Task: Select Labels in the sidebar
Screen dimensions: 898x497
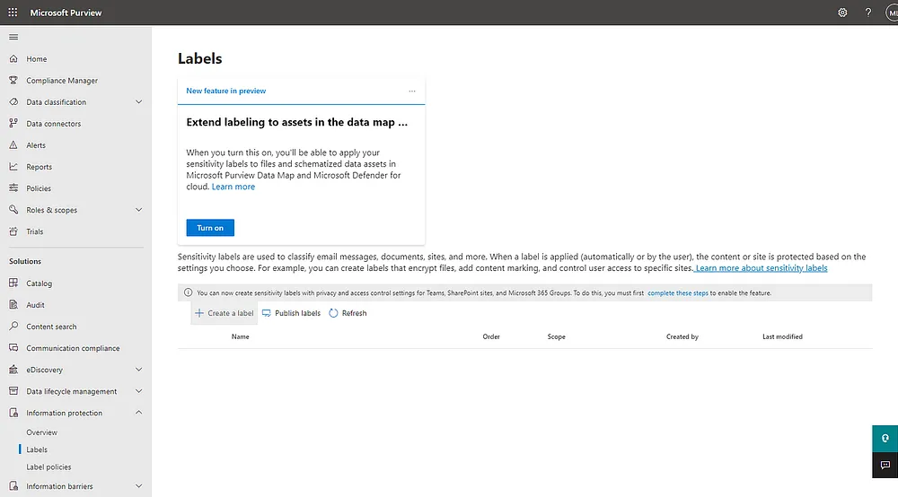Action: (x=37, y=449)
